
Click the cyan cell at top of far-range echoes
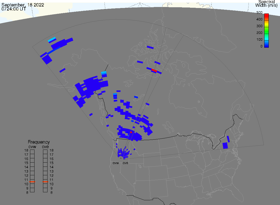pos(52,39)
